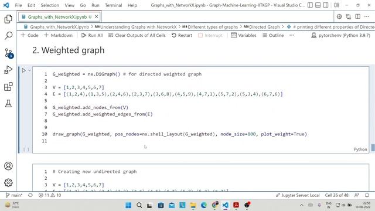Show hidden system tray icons
375x211 pixels.
pos(302,205)
